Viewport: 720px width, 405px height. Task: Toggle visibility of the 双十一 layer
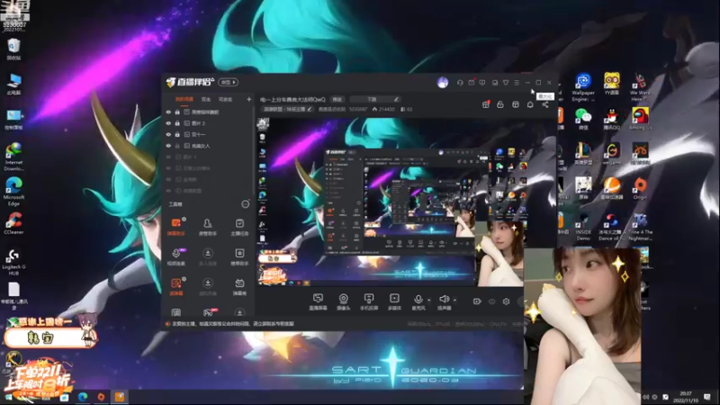[168, 134]
